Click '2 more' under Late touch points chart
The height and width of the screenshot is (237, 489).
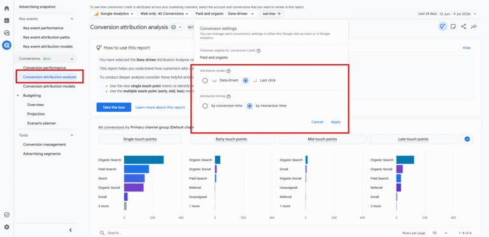point(376,207)
